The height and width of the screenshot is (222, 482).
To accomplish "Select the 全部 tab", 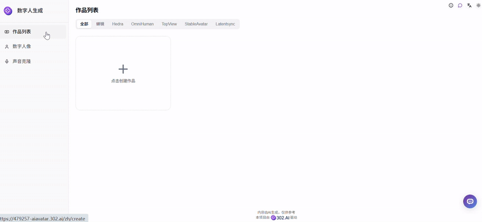I will pos(84,24).
